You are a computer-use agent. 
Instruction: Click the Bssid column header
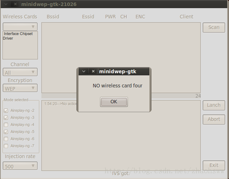[53, 17]
